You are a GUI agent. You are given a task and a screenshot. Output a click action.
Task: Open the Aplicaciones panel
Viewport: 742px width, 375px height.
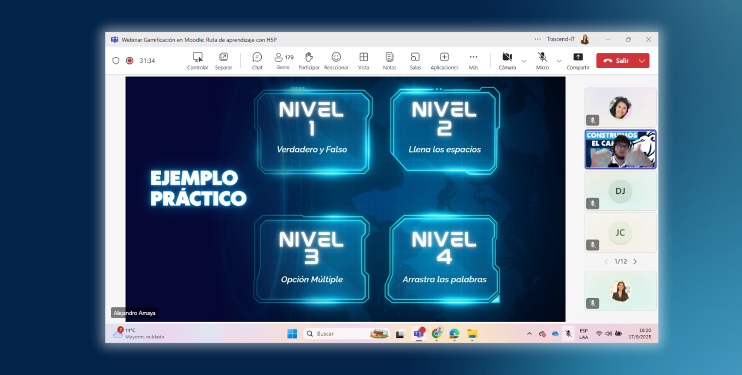coord(444,60)
